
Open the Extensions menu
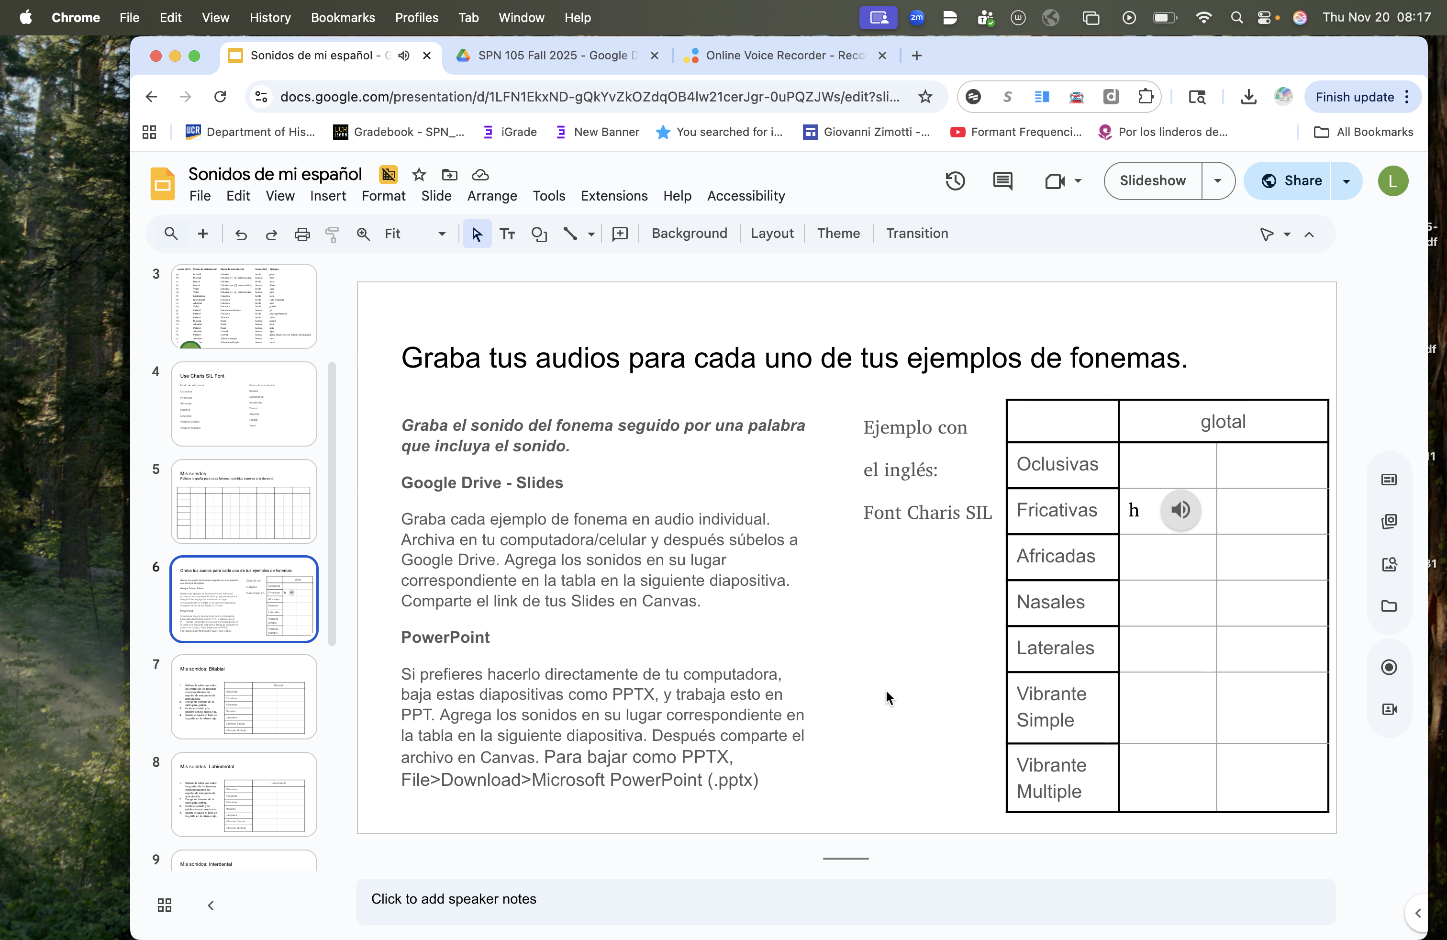click(614, 196)
